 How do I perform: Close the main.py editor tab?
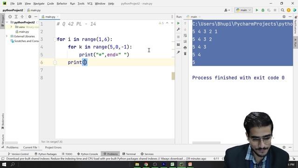(58, 17)
